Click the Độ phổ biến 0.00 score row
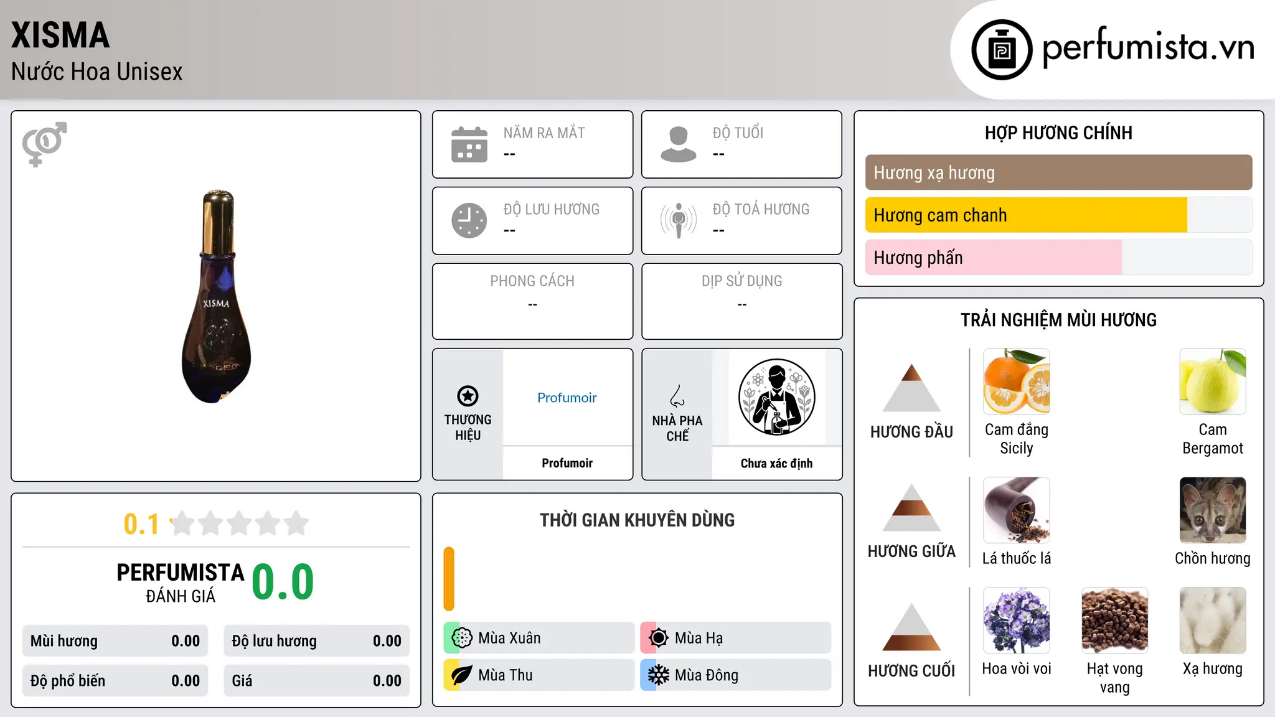 (115, 681)
